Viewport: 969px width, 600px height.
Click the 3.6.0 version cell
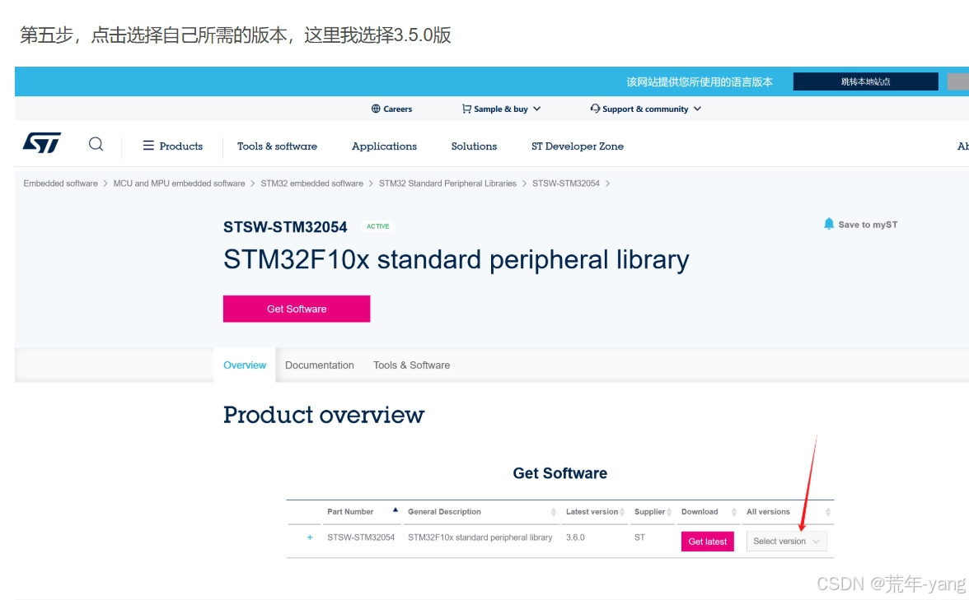(575, 537)
